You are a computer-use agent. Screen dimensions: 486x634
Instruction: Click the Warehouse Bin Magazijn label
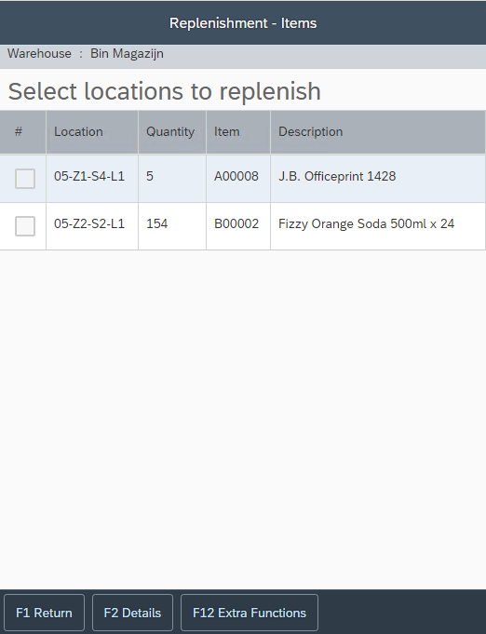(86, 53)
